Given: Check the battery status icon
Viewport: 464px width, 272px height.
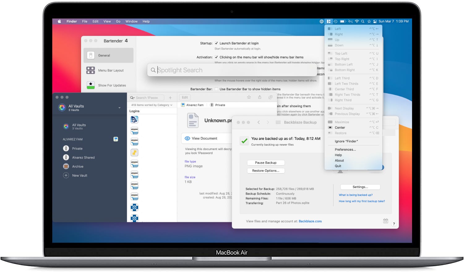Looking at the screenshot, I should [x=343, y=22].
